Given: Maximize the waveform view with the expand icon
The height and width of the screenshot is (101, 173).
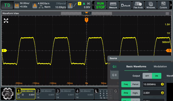Looking at the screenshot, I should 6,21.
